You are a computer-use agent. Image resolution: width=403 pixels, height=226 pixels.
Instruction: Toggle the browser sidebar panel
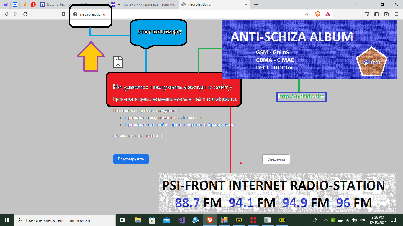[376, 14]
